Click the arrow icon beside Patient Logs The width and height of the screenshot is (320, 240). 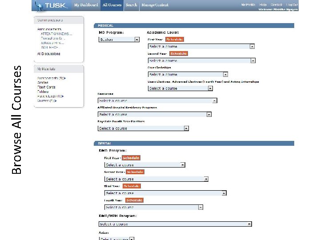[63, 96]
